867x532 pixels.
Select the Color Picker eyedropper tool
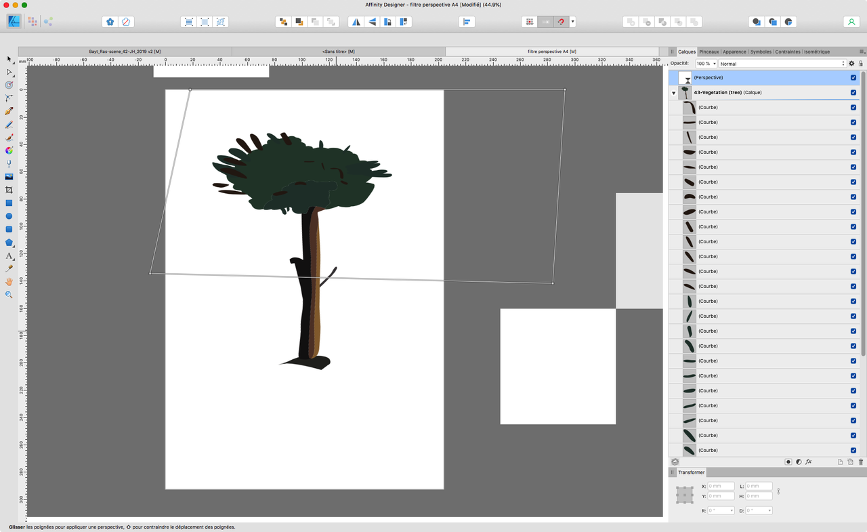pyautogui.click(x=9, y=269)
